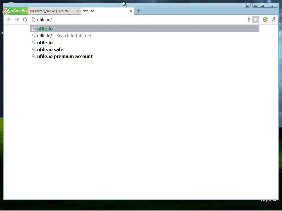Viewport: 282px width, 211px height.
Task: Close the New Tab tab
Action: (x=131, y=11)
